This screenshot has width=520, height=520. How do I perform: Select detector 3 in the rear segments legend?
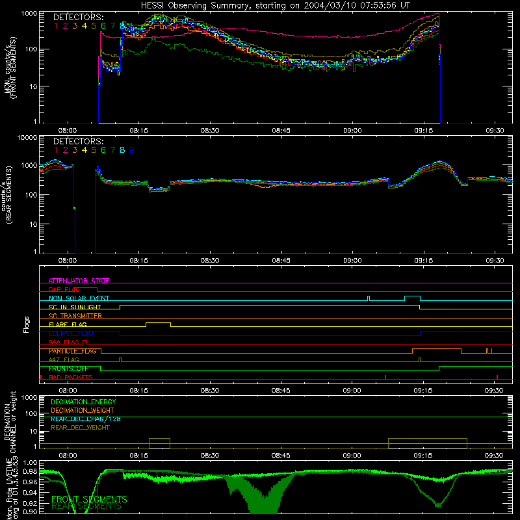pyautogui.click(x=75, y=150)
